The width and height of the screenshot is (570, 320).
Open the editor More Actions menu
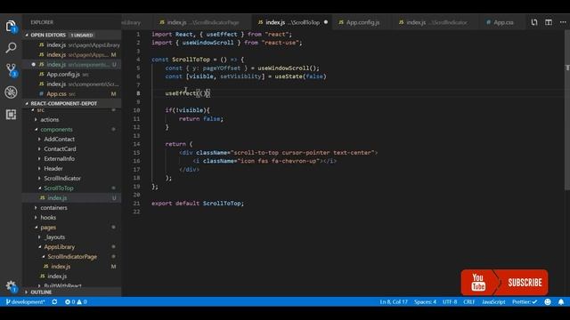563,22
